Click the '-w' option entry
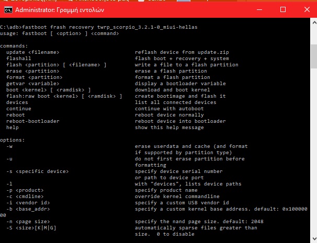 [x=9, y=146]
